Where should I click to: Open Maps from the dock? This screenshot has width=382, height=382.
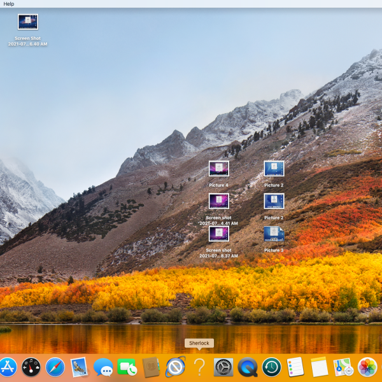pos(343,367)
